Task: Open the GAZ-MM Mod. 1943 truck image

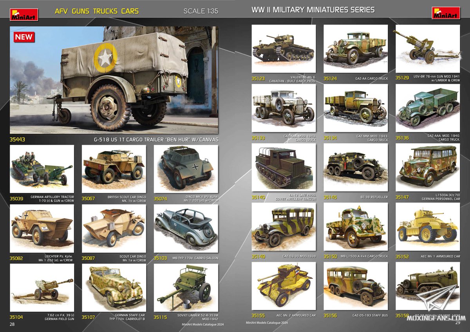Action: tap(356, 108)
